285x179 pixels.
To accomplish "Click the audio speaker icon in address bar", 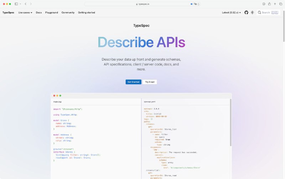I will 192,4.
